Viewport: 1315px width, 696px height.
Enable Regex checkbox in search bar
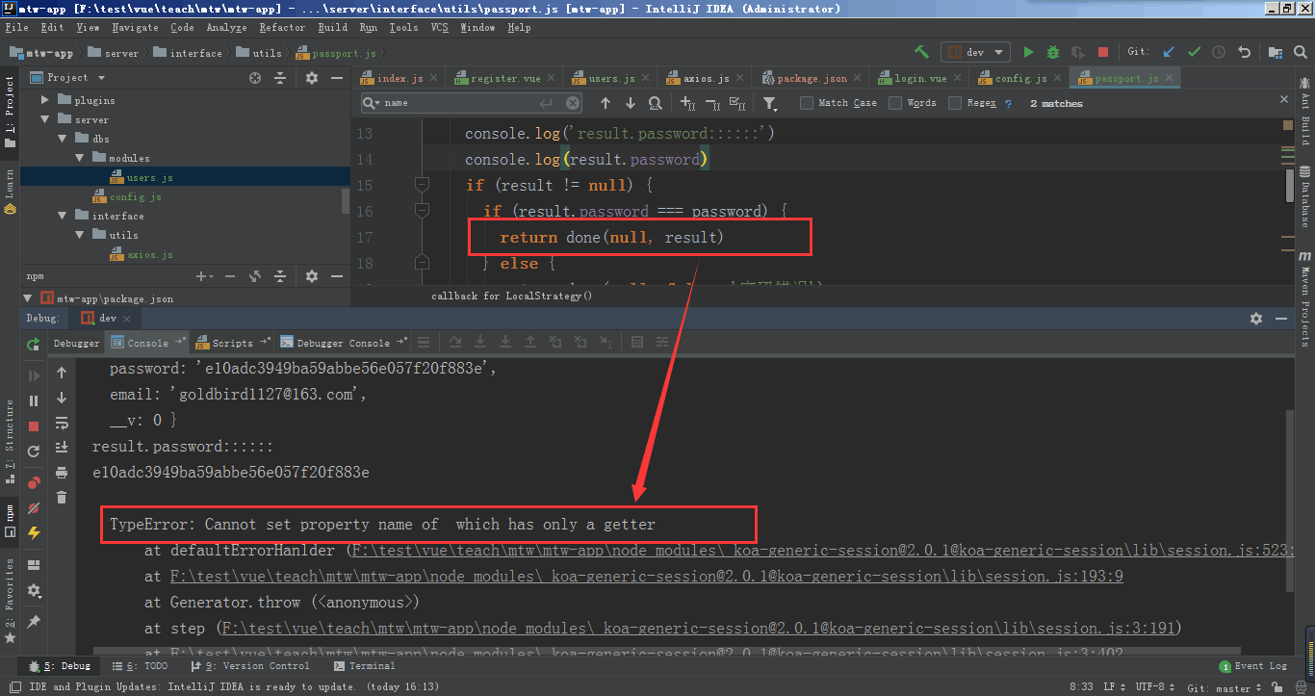[x=955, y=103]
